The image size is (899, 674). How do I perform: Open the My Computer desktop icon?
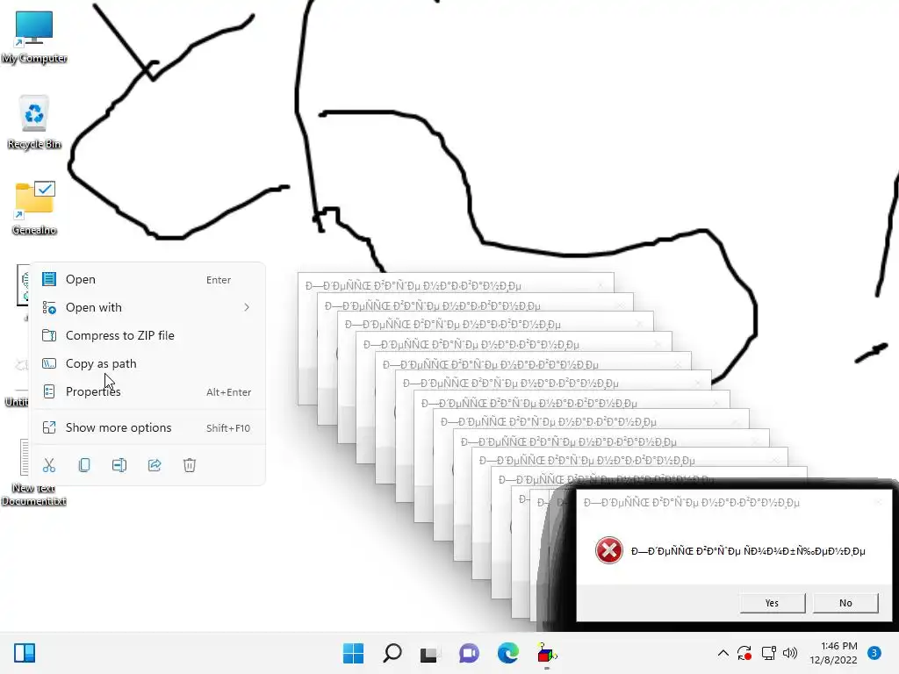click(34, 35)
